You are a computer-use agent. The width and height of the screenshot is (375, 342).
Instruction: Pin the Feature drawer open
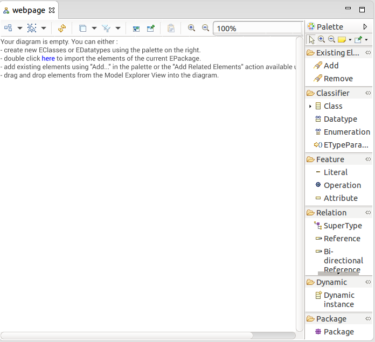coord(368,159)
